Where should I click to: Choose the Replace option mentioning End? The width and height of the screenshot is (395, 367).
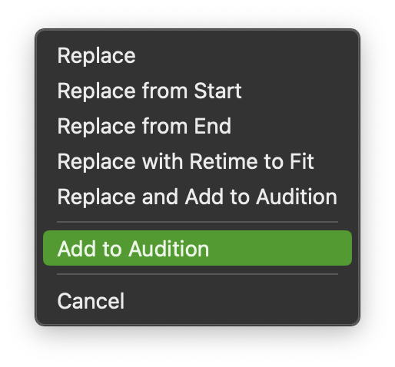tap(197, 126)
